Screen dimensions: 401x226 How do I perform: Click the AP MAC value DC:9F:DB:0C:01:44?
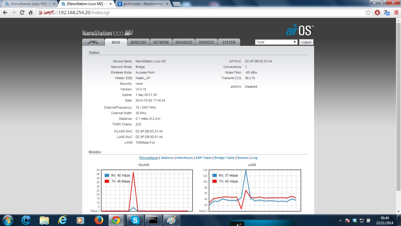(259, 61)
